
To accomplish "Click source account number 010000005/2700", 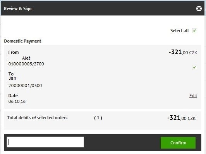I will [26, 64].
